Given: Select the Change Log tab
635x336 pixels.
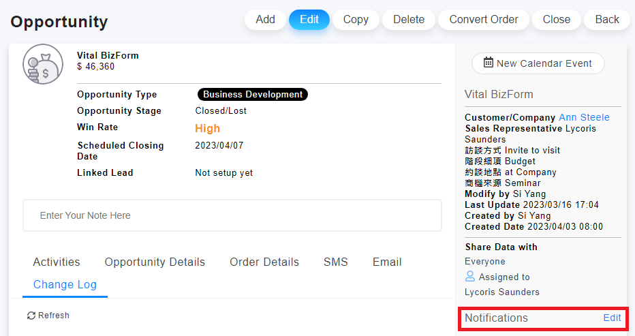Looking at the screenshot, I should [x=65, y=285].
